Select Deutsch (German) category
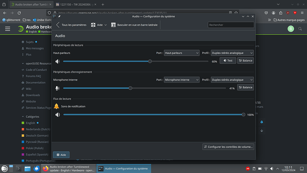 point(37,136)
